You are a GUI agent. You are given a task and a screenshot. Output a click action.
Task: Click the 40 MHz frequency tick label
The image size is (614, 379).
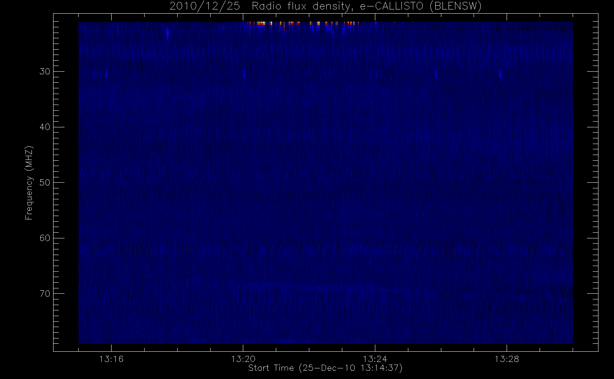45,127
